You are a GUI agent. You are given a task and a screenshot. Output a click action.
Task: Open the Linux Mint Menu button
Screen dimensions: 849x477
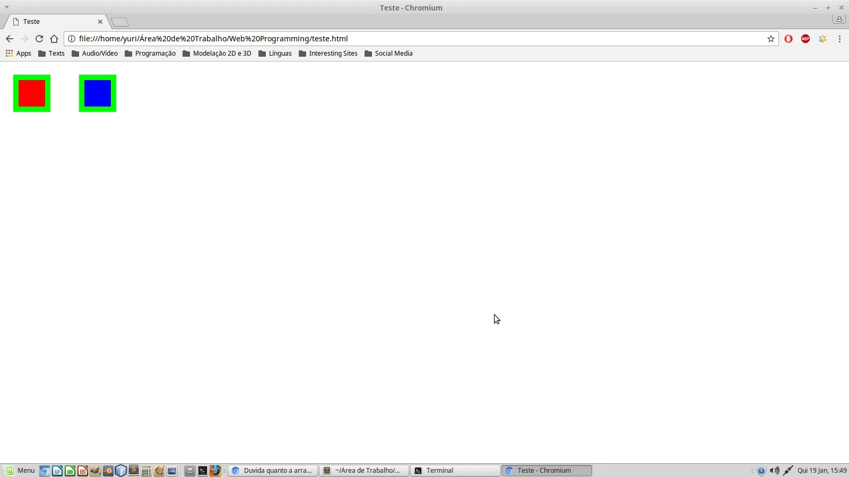20,471
